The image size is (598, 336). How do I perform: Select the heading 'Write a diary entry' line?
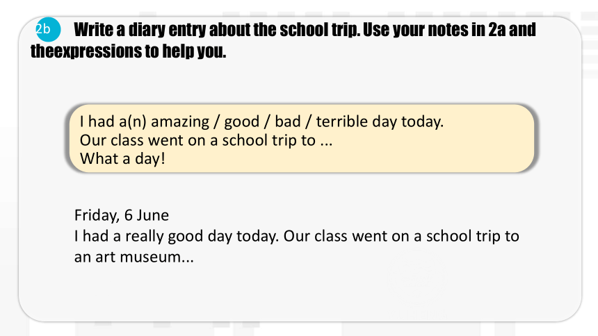[305, 30]
